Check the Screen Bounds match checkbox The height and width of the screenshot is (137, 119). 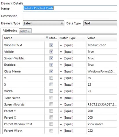click(x=51, y=104)
